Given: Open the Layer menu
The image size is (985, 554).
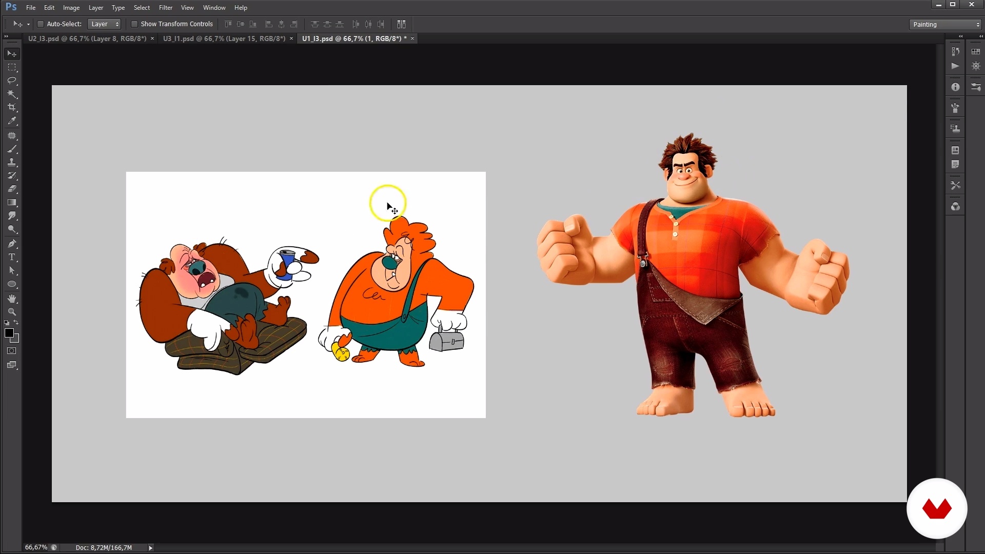Looking at the screenshot, I should click(96, 8).
